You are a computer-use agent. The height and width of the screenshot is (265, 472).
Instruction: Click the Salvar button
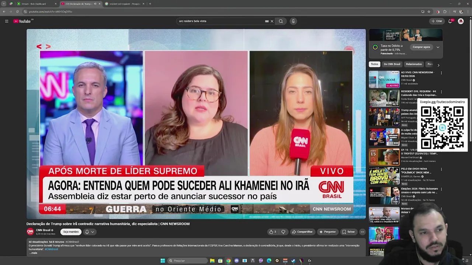click(x=348, y=232)
